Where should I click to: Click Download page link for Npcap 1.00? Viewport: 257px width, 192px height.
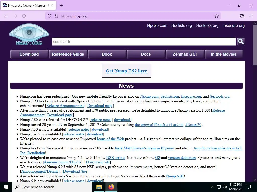tap(60, 115)
